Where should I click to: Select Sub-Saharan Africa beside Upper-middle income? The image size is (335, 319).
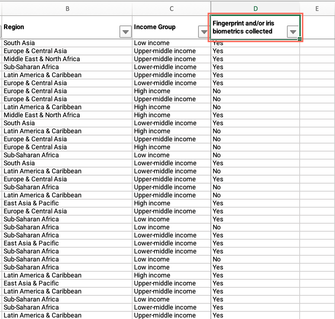67,187
